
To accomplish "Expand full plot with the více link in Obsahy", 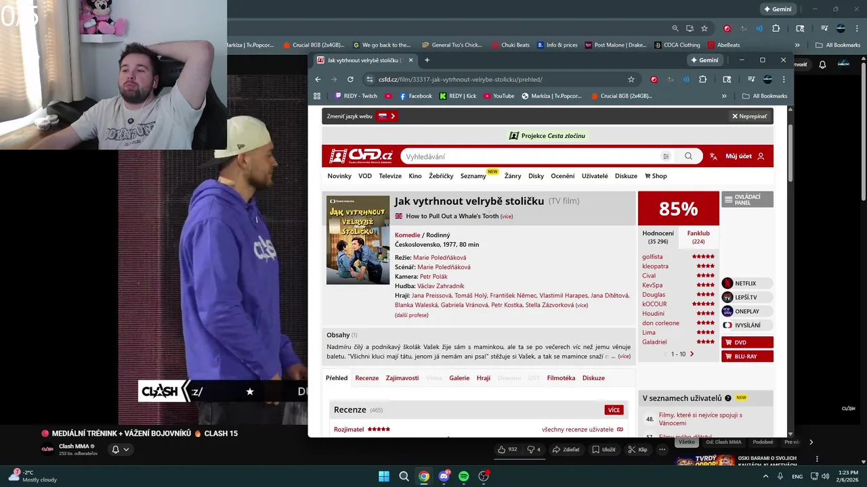I will [625, 356].
